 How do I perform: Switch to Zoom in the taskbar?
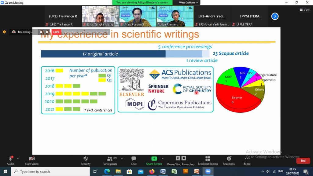pos(208,171)
